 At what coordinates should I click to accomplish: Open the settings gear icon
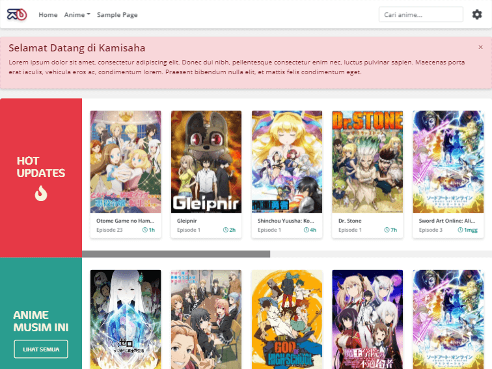(477, 14)
